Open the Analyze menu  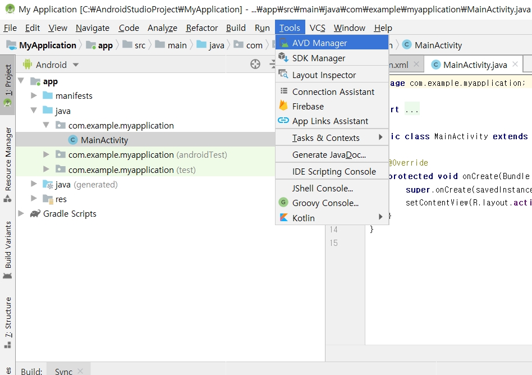click(x=162, y=28)
